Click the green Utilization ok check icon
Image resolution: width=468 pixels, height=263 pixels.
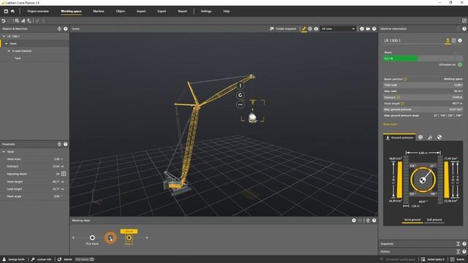coord(460,64)
